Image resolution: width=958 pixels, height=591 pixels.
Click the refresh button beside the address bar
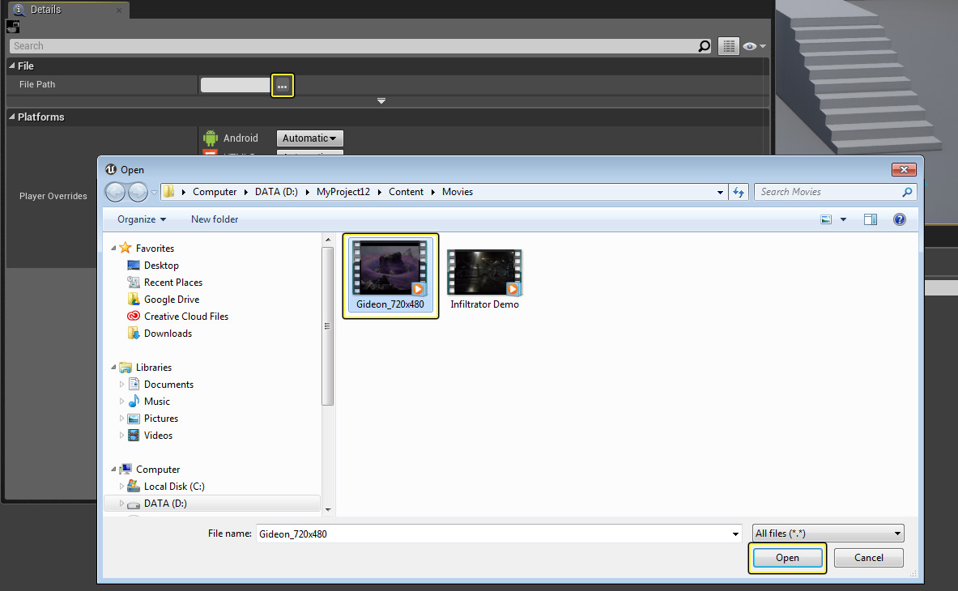(738, 192)
